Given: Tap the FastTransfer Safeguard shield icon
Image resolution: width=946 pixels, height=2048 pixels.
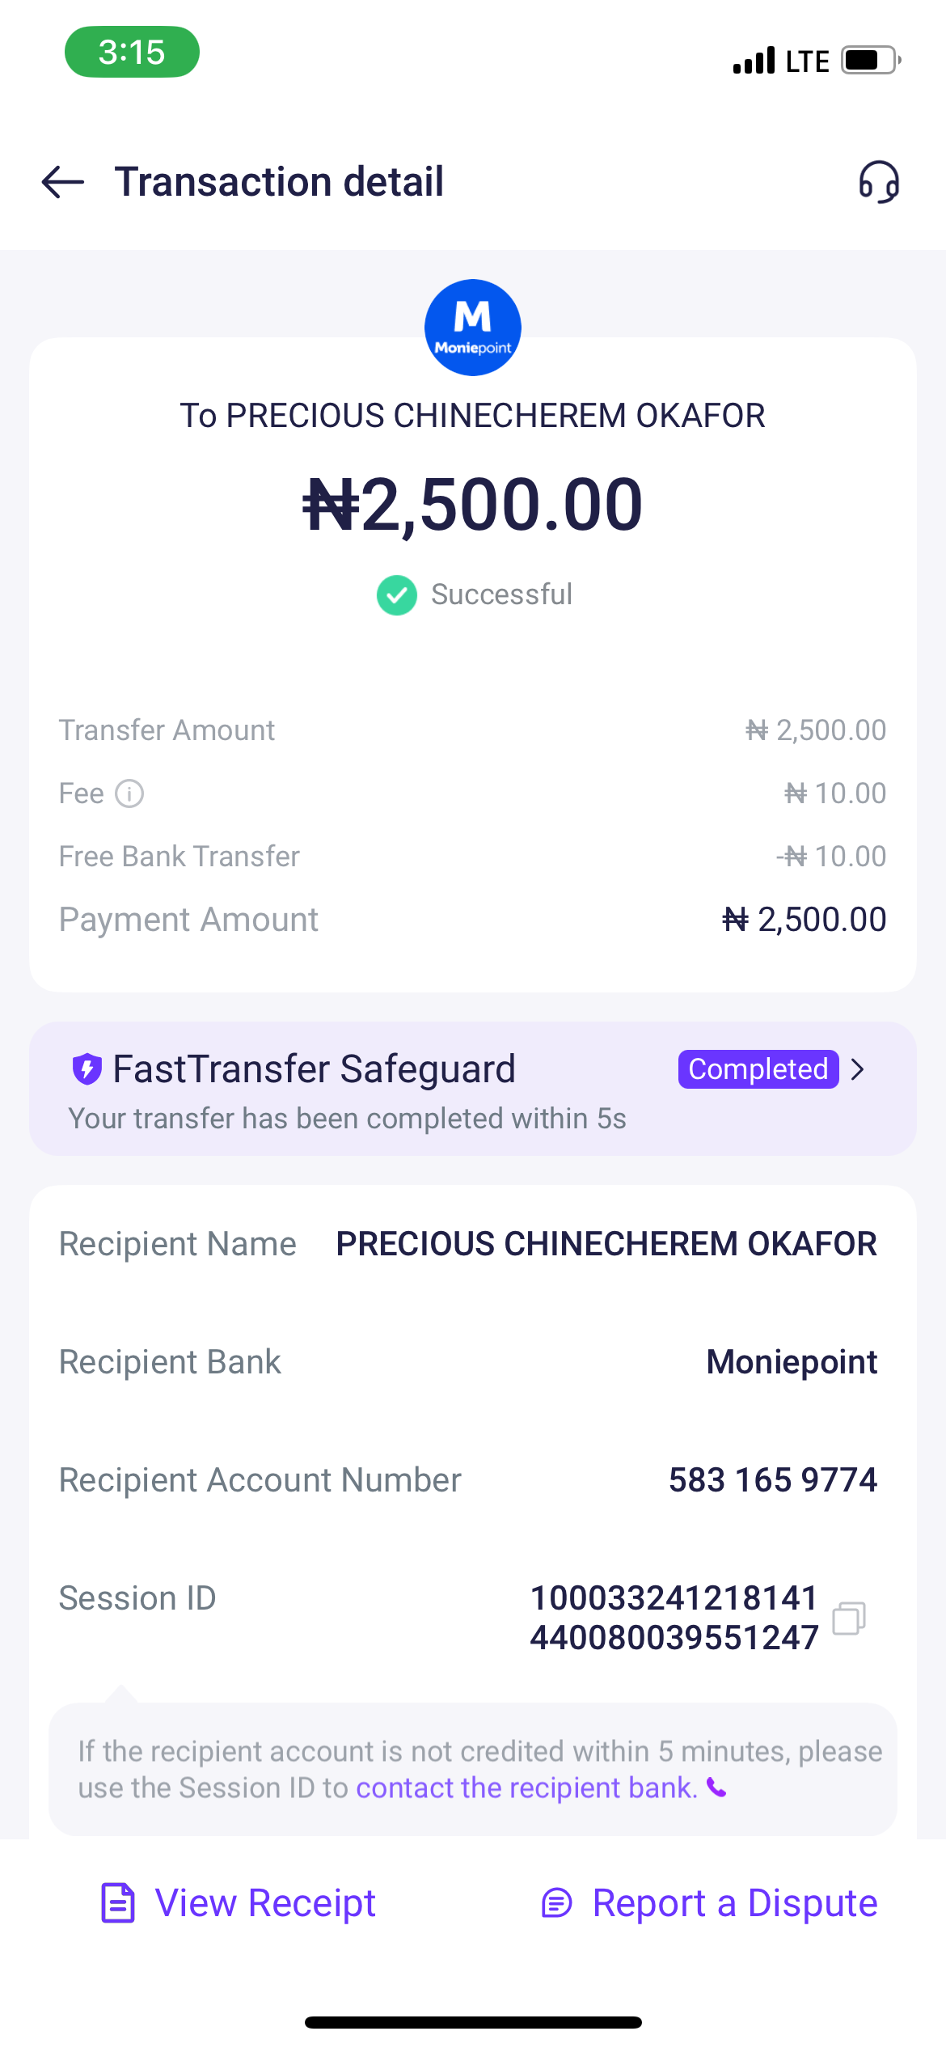Looking at the screenshot, I should (x=87, y=1068).
